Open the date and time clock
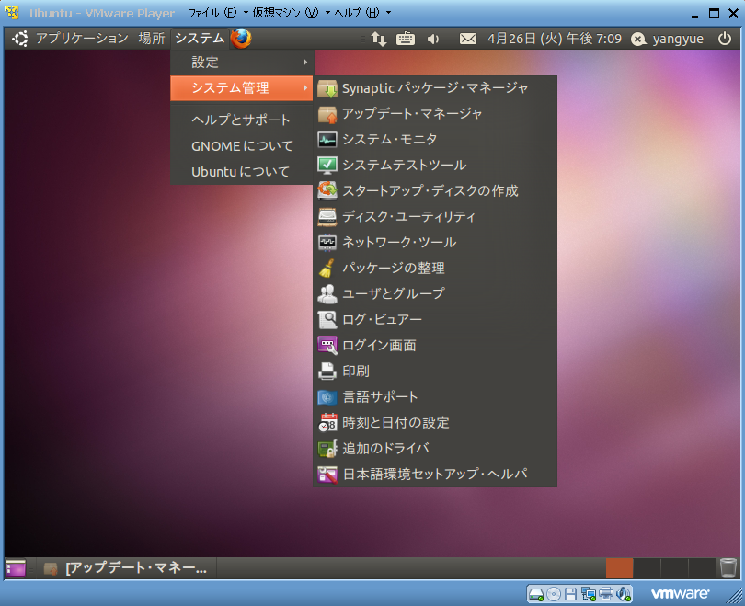The image size is (745, 606). [x=555, y=39]
